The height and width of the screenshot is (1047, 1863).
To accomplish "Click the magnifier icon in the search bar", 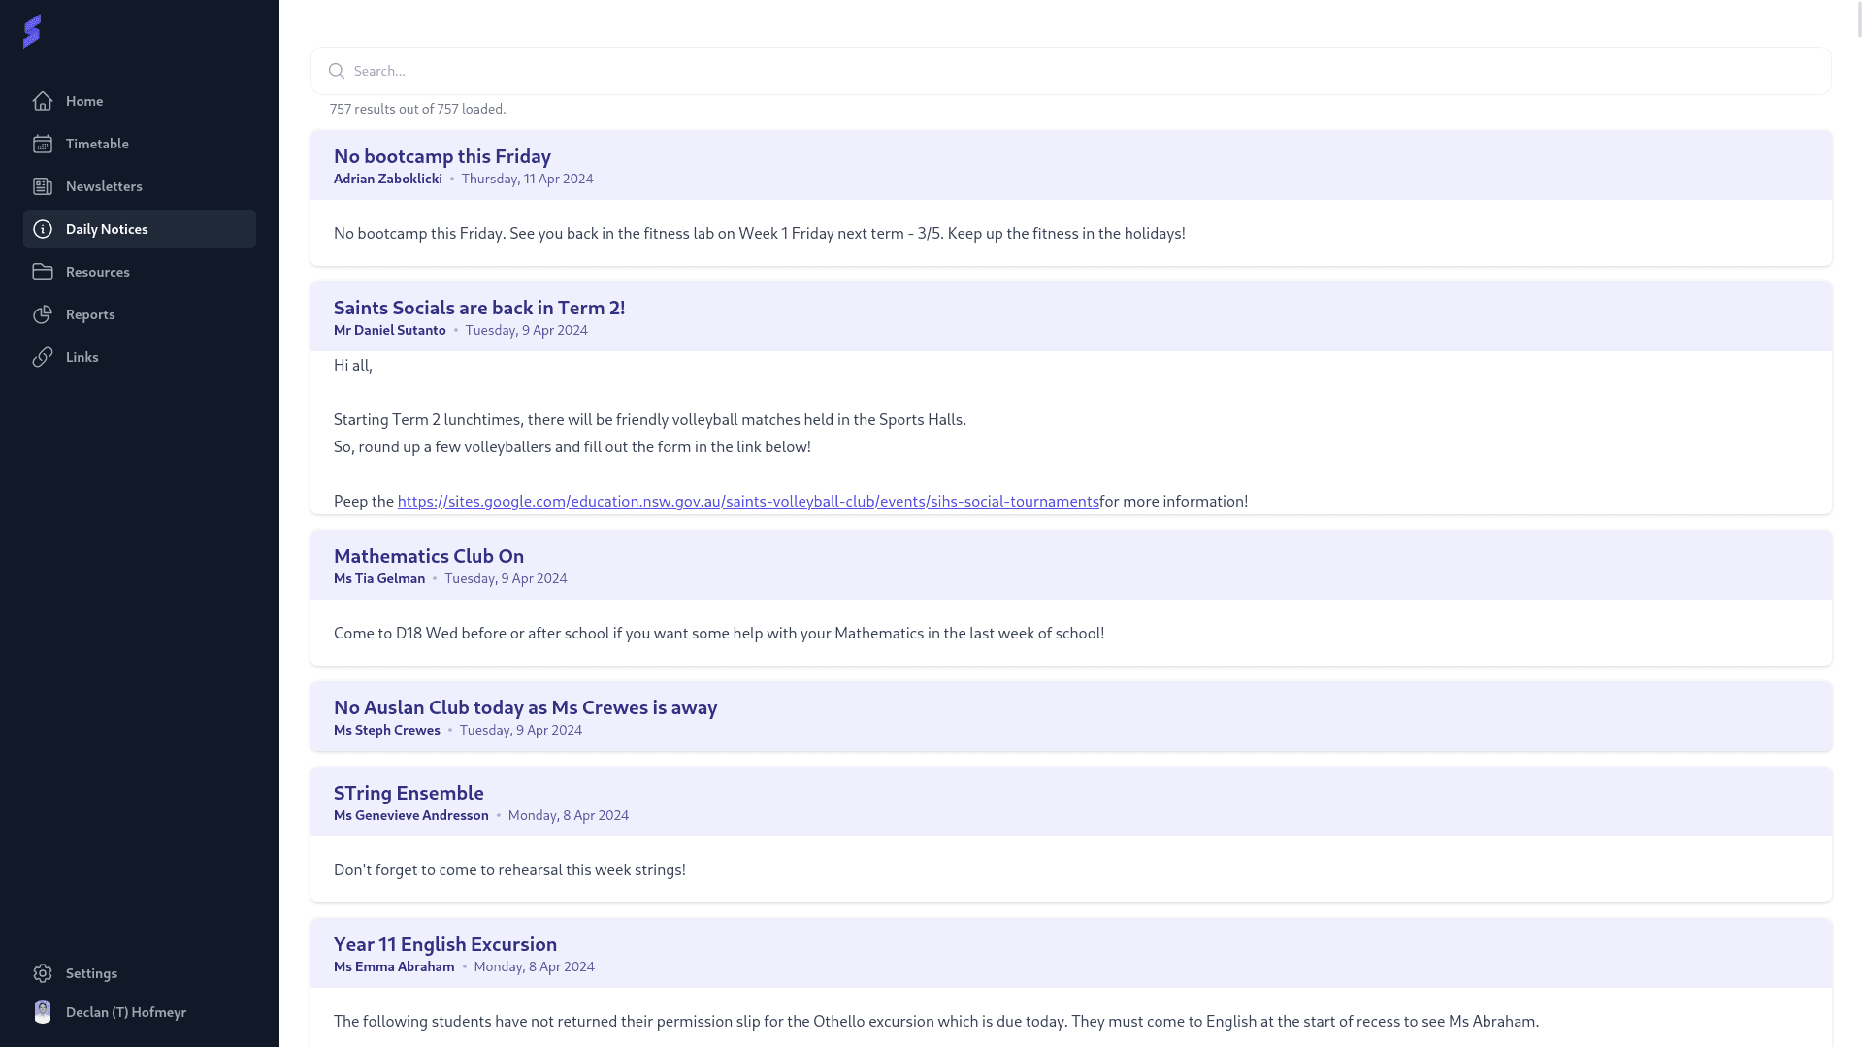I will (x=337, y=71).
